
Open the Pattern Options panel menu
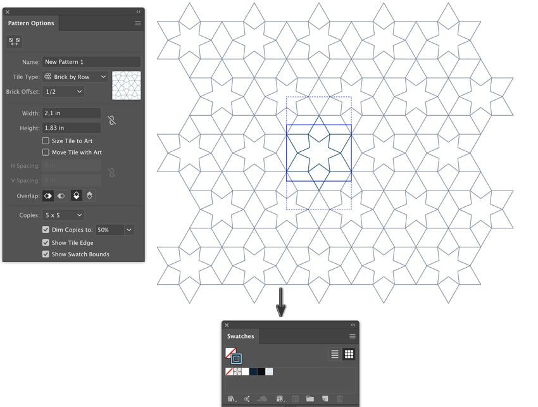(x=138, y=23)
